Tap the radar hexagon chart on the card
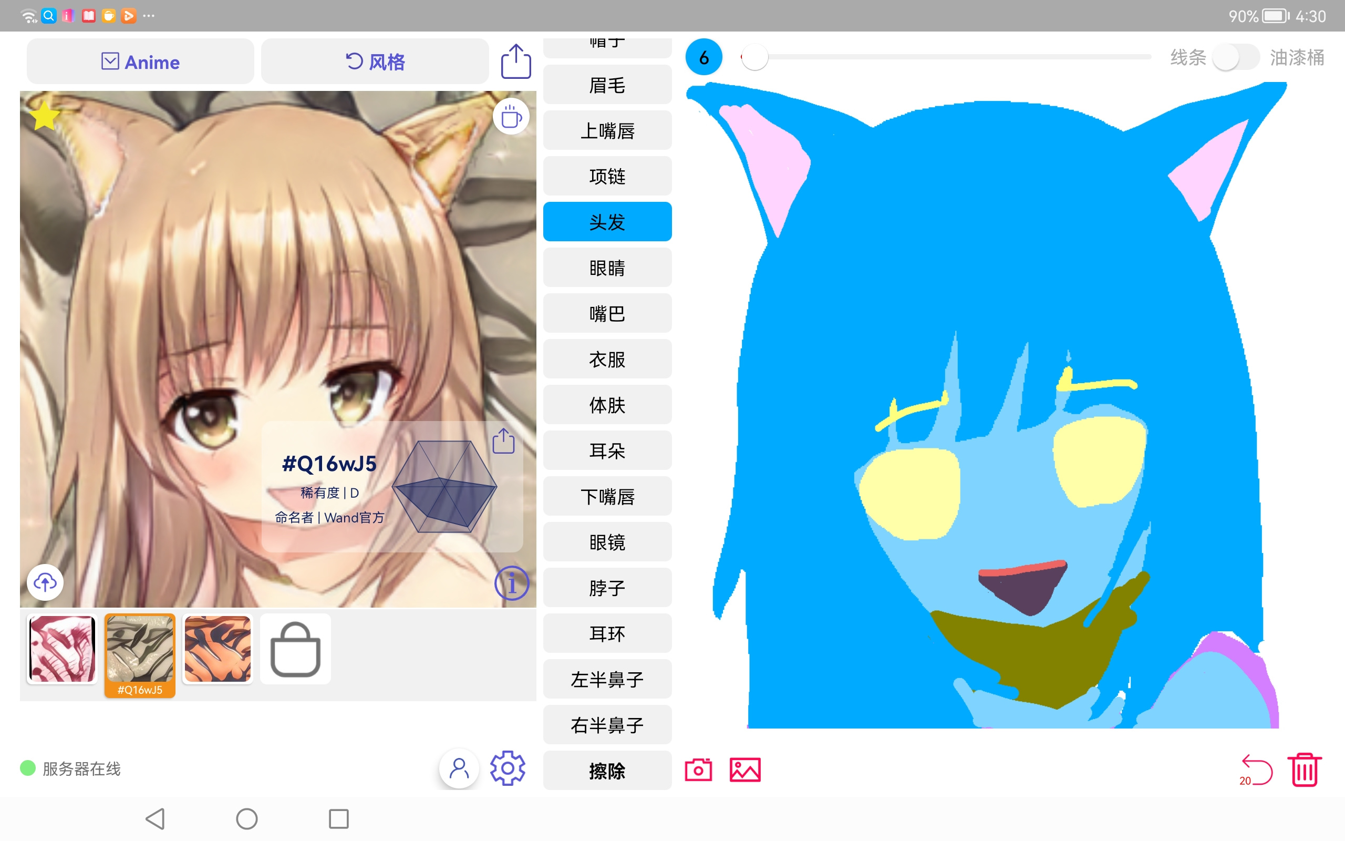The image size is (1345, 841). click(x=444, y=486)
